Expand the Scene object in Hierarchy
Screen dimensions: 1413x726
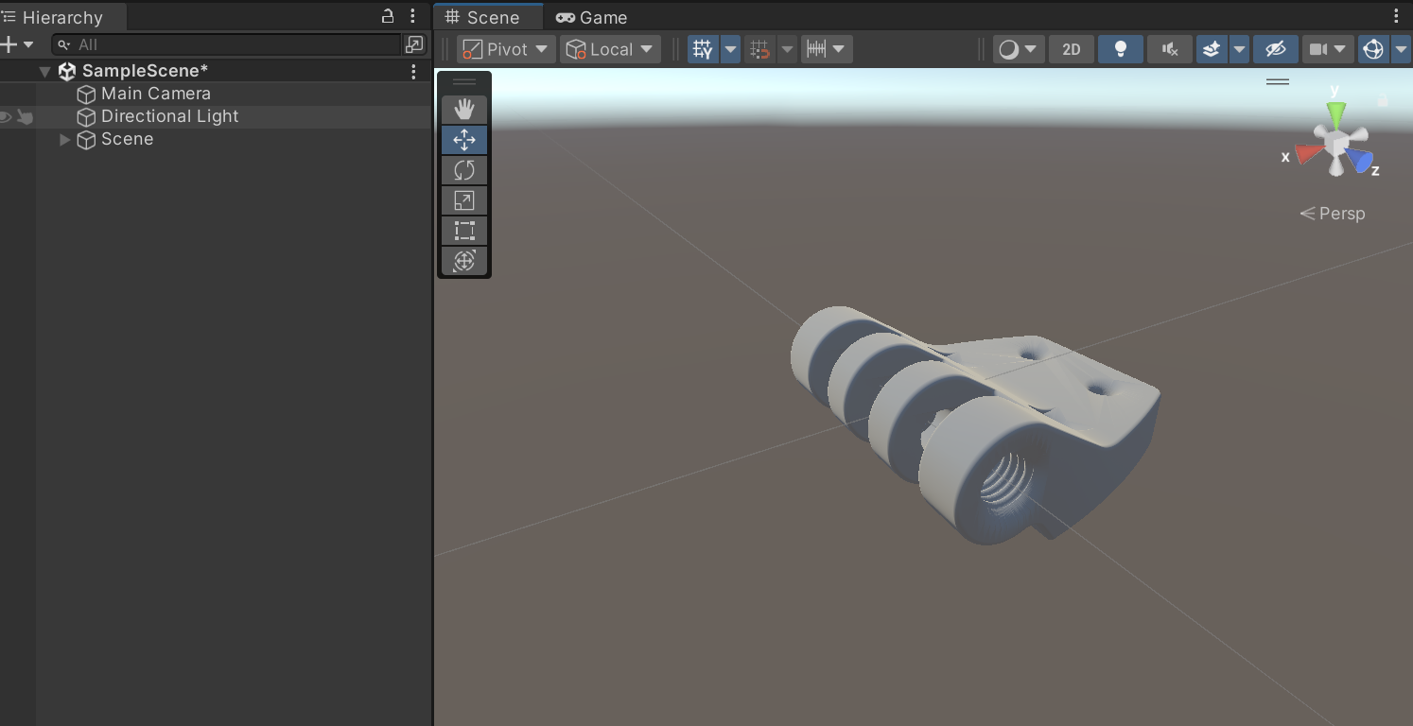65,139
